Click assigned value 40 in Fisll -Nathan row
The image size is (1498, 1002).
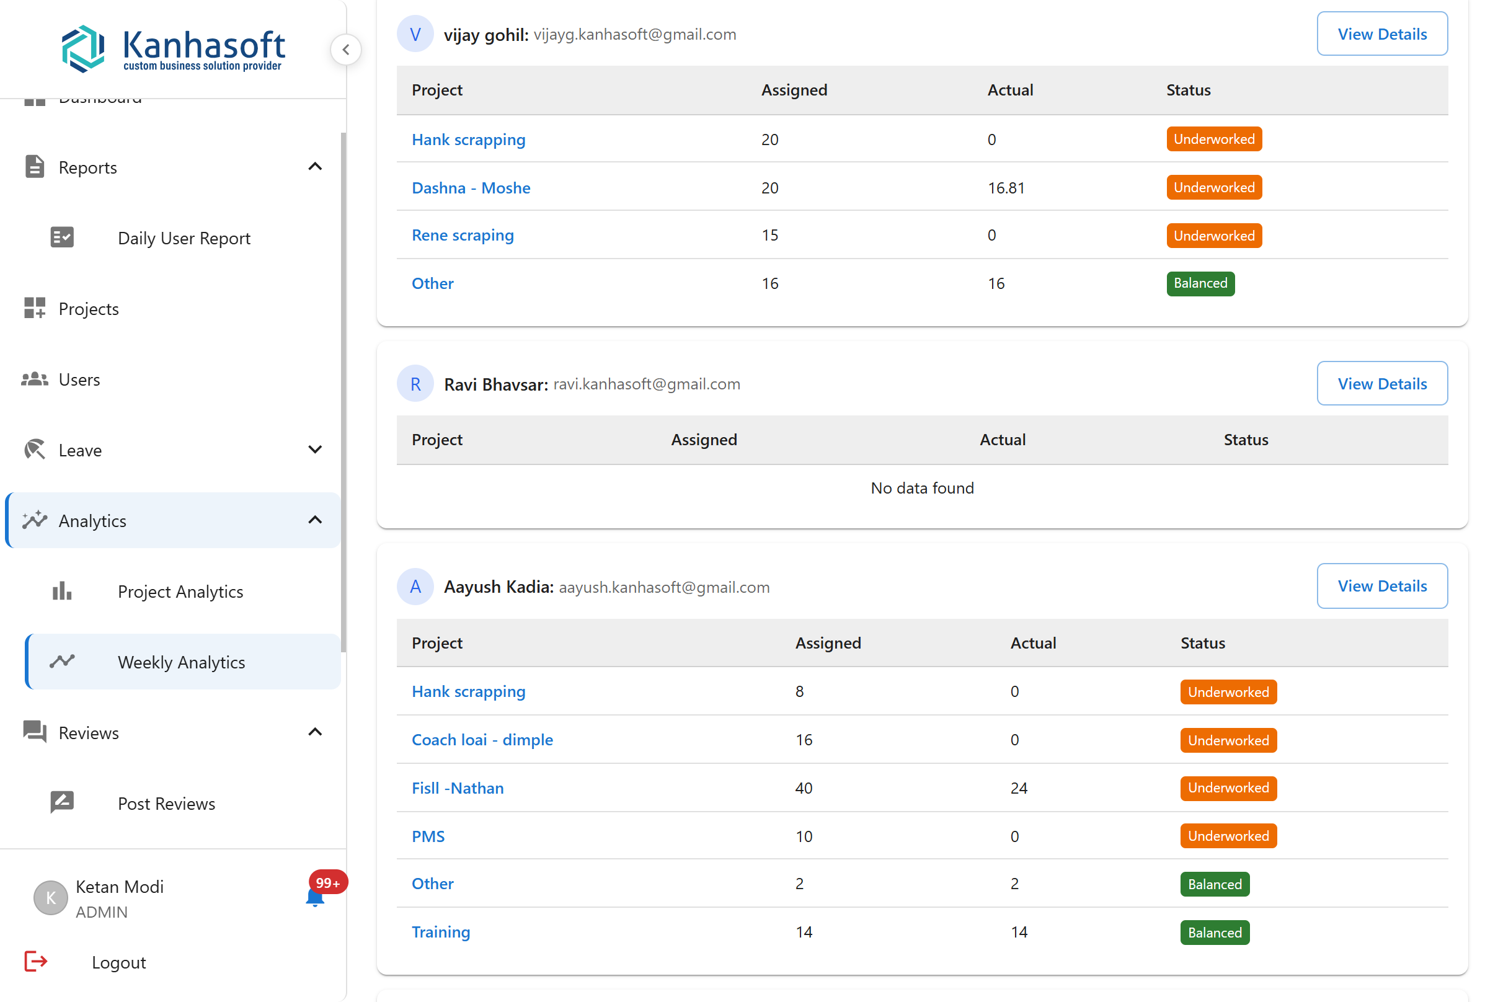point(804,788)
